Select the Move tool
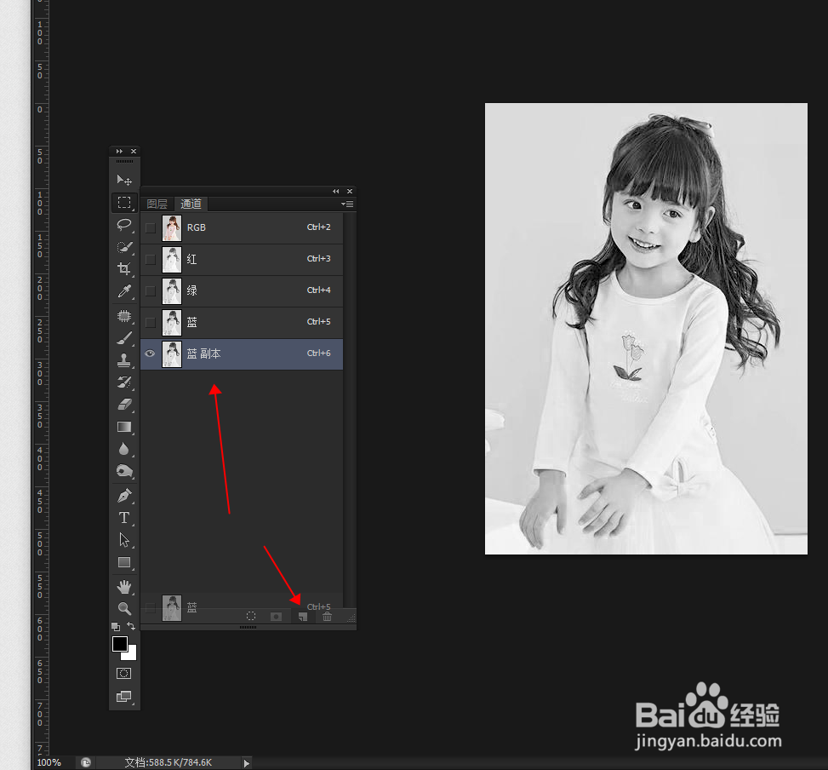 [124, 180]
